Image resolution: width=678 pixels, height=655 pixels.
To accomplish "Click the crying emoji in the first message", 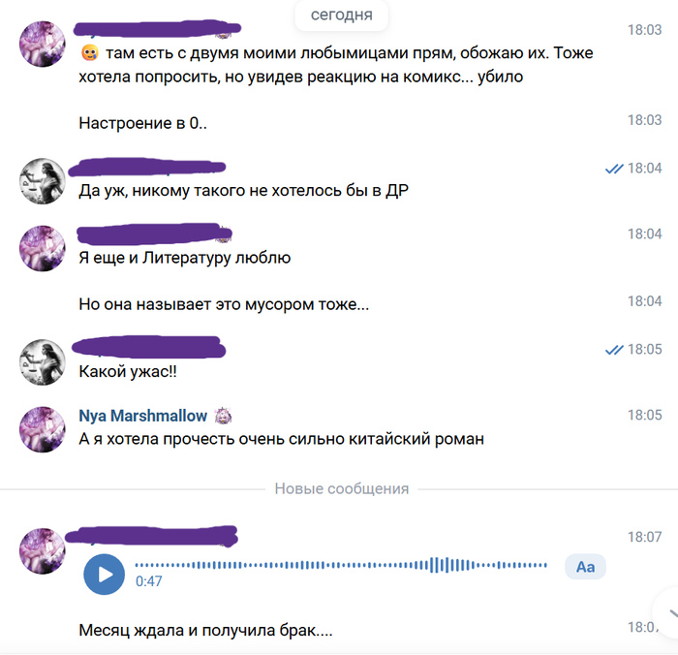I will click(89, 53).
